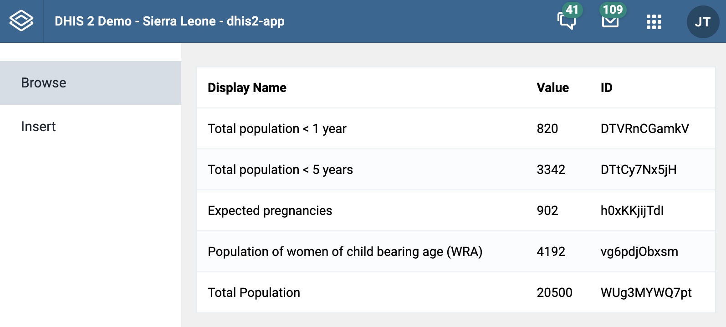The image size is (726, 327).
Task: Open the JT user profile avatar
Action: [x=703, y=21]
